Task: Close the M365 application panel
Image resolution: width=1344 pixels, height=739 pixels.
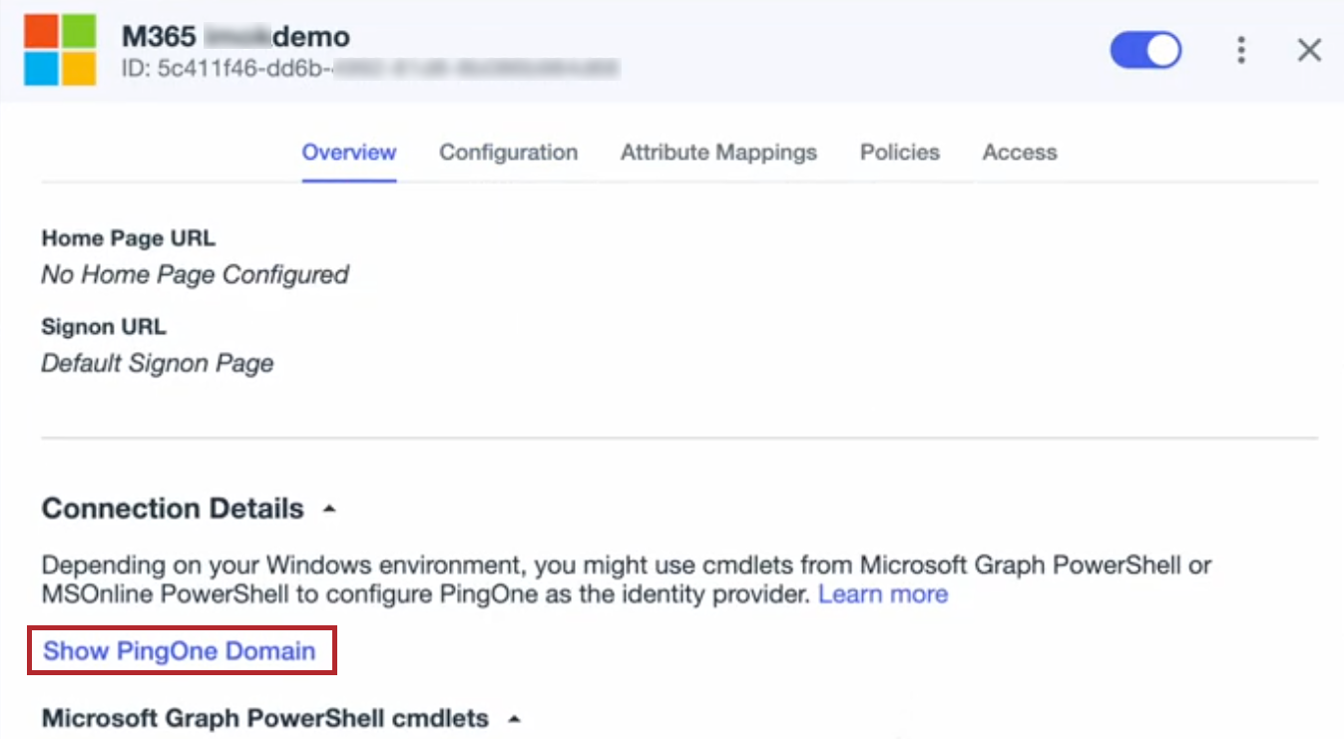Action: [x=1308, y=49]
